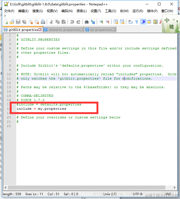Toggle Word Wrap icon
Screen dimensions: 180x199
coord(130,22)
